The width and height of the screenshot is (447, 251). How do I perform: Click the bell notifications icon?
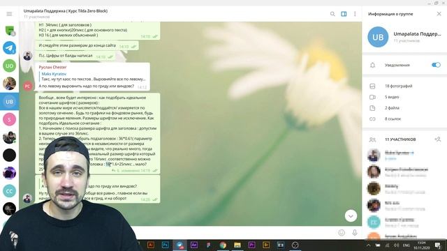372,65
